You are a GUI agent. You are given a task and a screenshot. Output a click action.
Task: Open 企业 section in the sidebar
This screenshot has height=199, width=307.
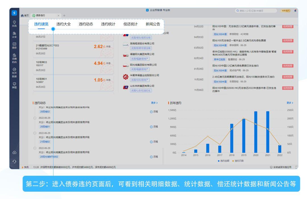click(14, 35)
